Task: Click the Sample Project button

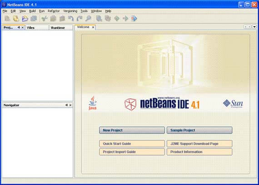Action: pos(199,130)
